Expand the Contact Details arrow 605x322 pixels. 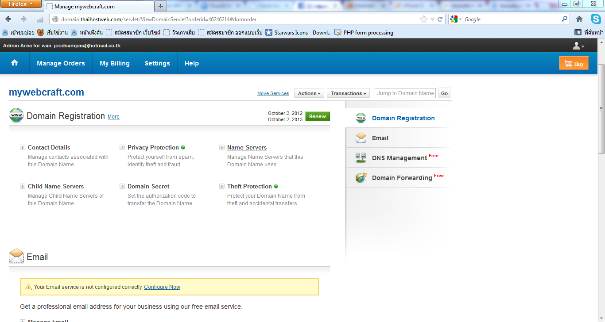[23, 147]
